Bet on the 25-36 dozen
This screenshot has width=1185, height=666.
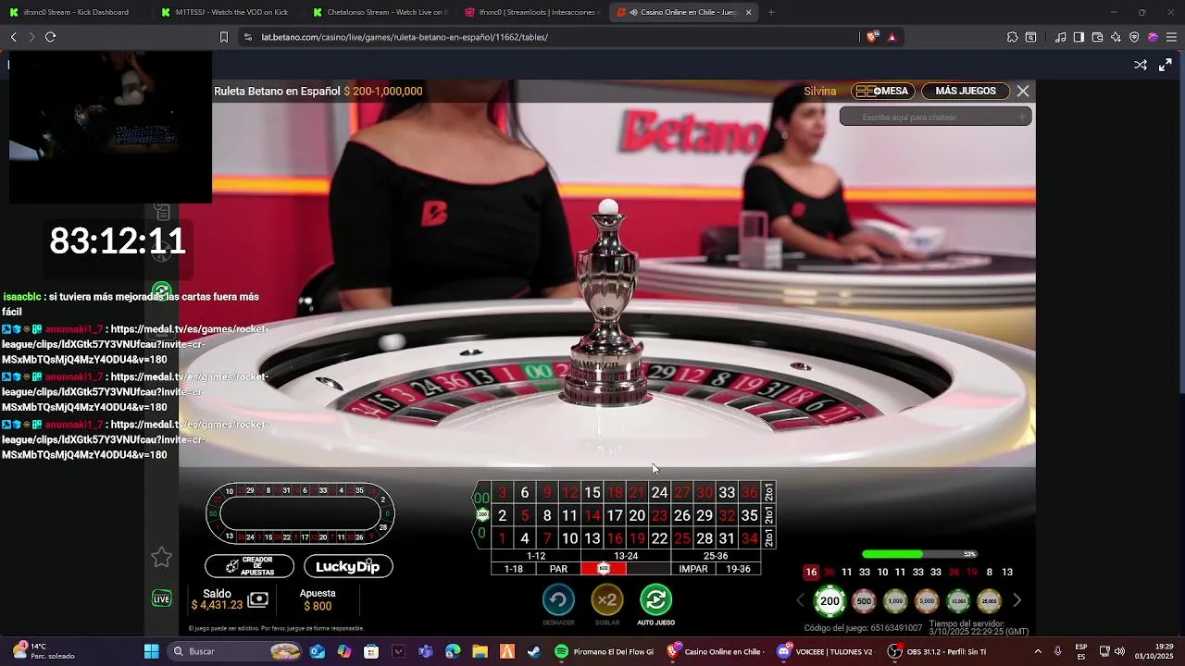click(x=716, y=556)
